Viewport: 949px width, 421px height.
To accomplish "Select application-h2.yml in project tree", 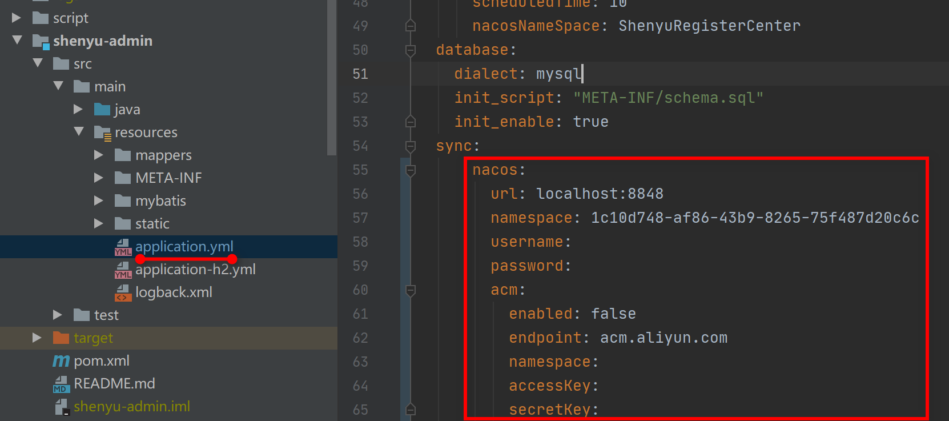I will (x=195, y=270).
